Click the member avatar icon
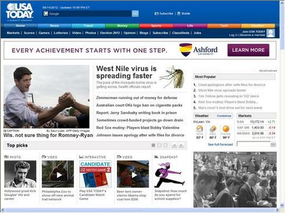This screenshot has height=213, width=285. [270, 33]
